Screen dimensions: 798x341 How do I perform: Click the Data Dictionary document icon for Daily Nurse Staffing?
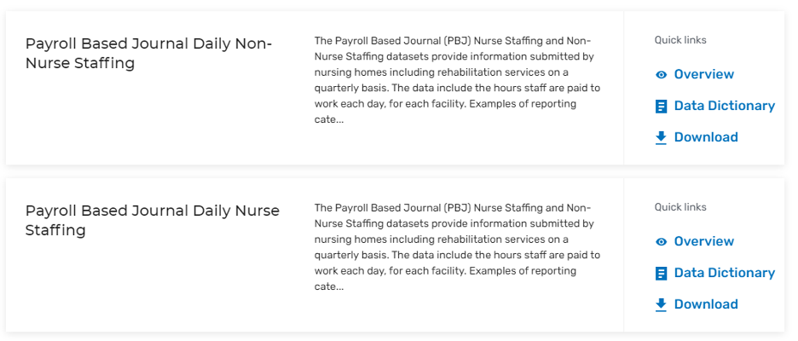coord(661,274)
